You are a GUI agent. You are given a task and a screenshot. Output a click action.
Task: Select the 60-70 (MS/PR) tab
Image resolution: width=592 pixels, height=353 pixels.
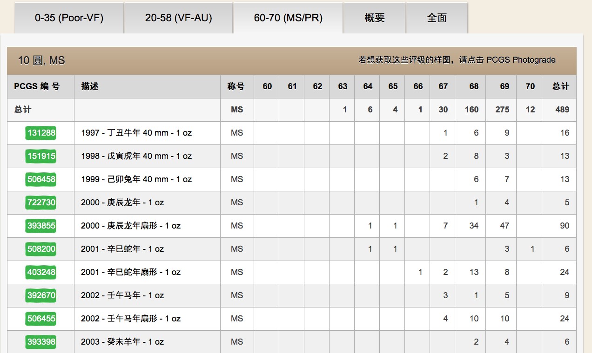tap(288, 18)
